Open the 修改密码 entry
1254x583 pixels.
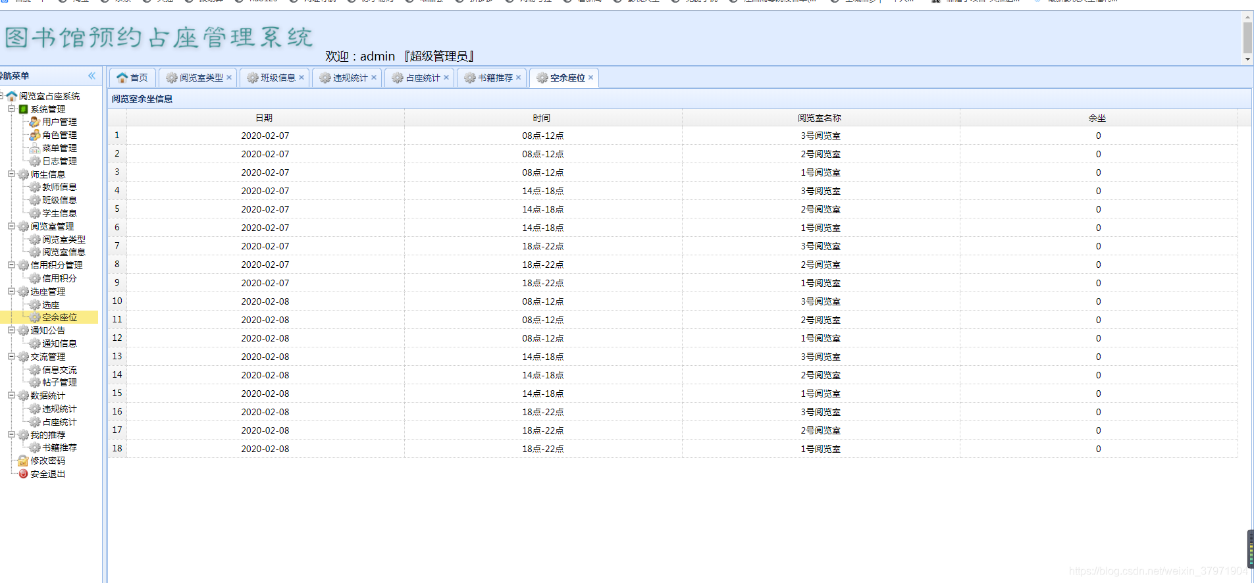point(47,461)
